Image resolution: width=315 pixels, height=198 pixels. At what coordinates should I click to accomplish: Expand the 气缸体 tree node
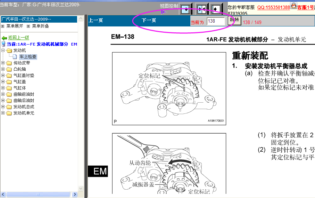(3, 88)
